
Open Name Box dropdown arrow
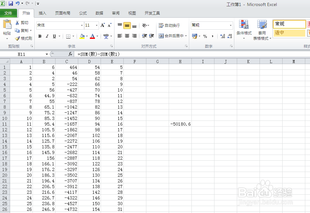tap(47, 54)
